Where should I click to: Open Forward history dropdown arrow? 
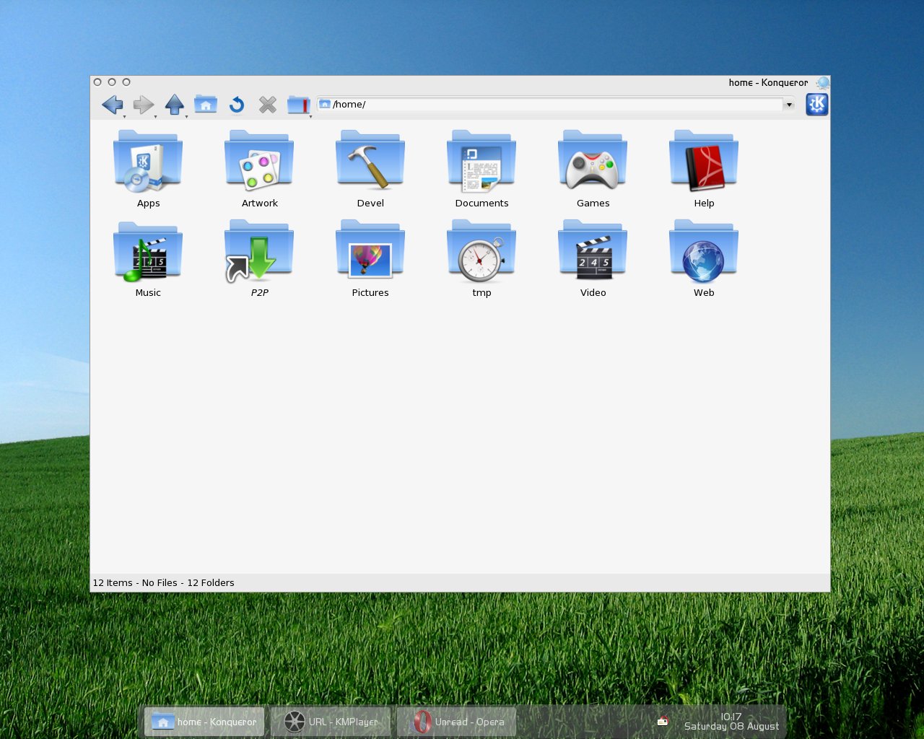pyautogui.click(x=155, y=116)
